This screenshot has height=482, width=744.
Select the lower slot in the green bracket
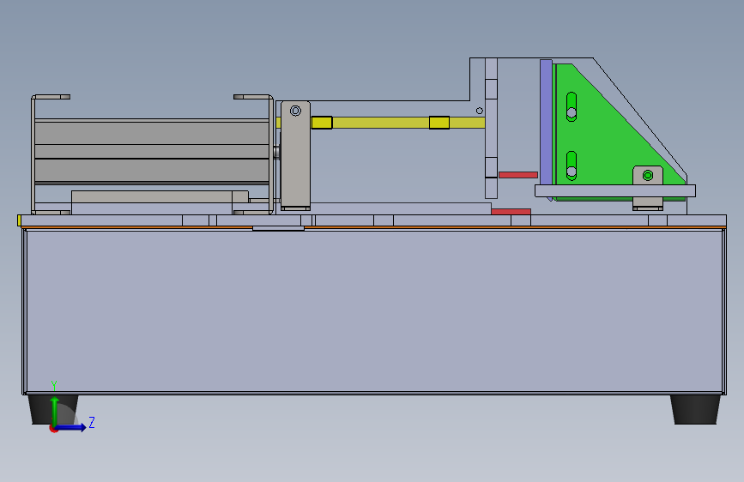point(572,166)
